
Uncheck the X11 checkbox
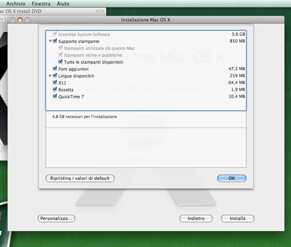point(55,82)
